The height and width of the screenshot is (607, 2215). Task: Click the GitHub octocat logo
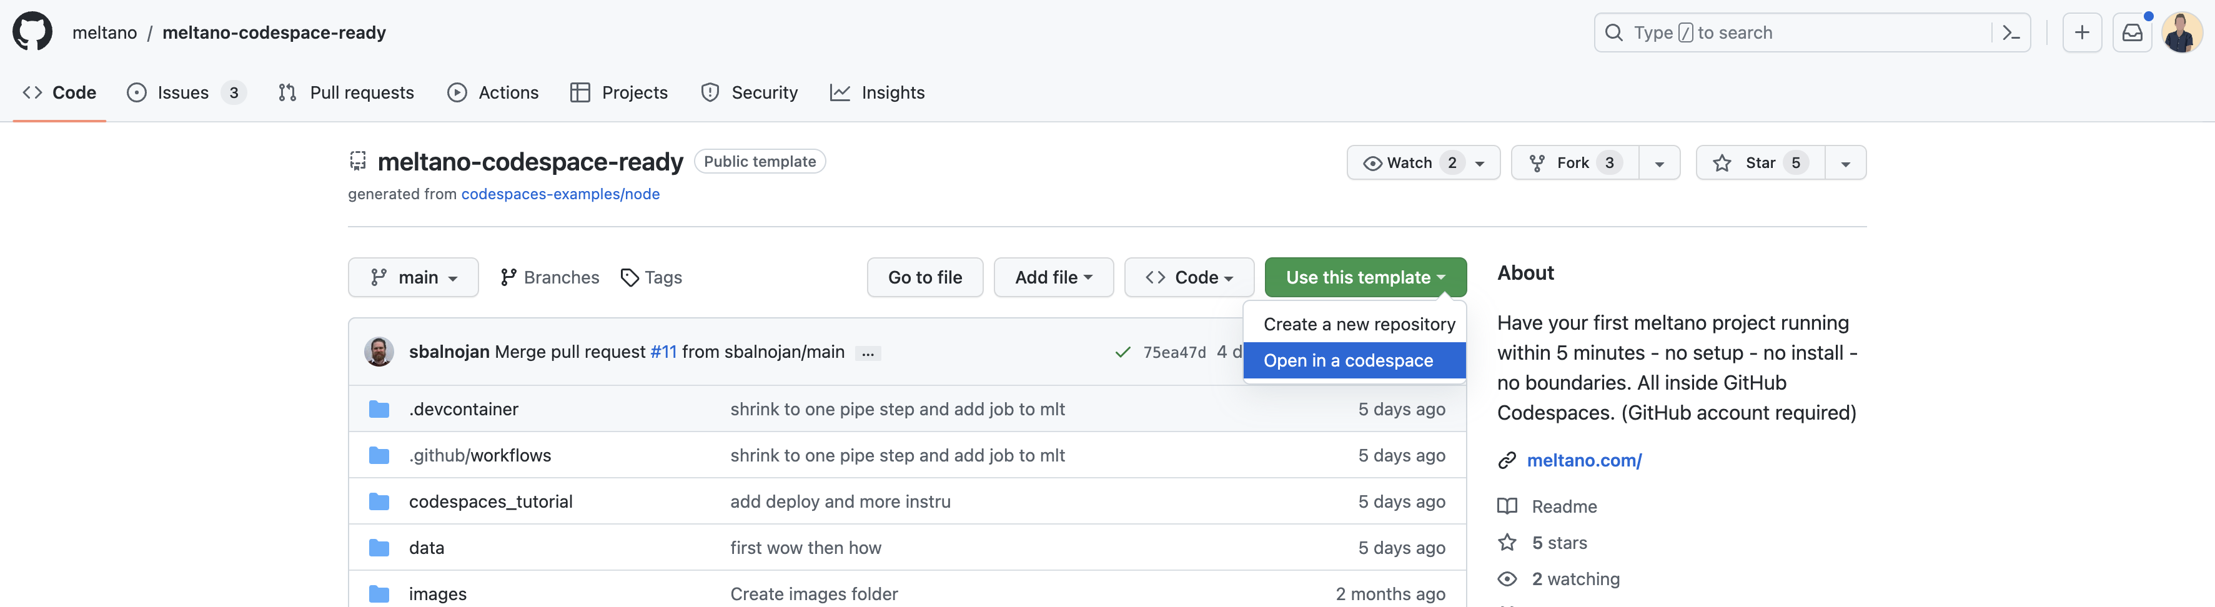coord(32,31)
